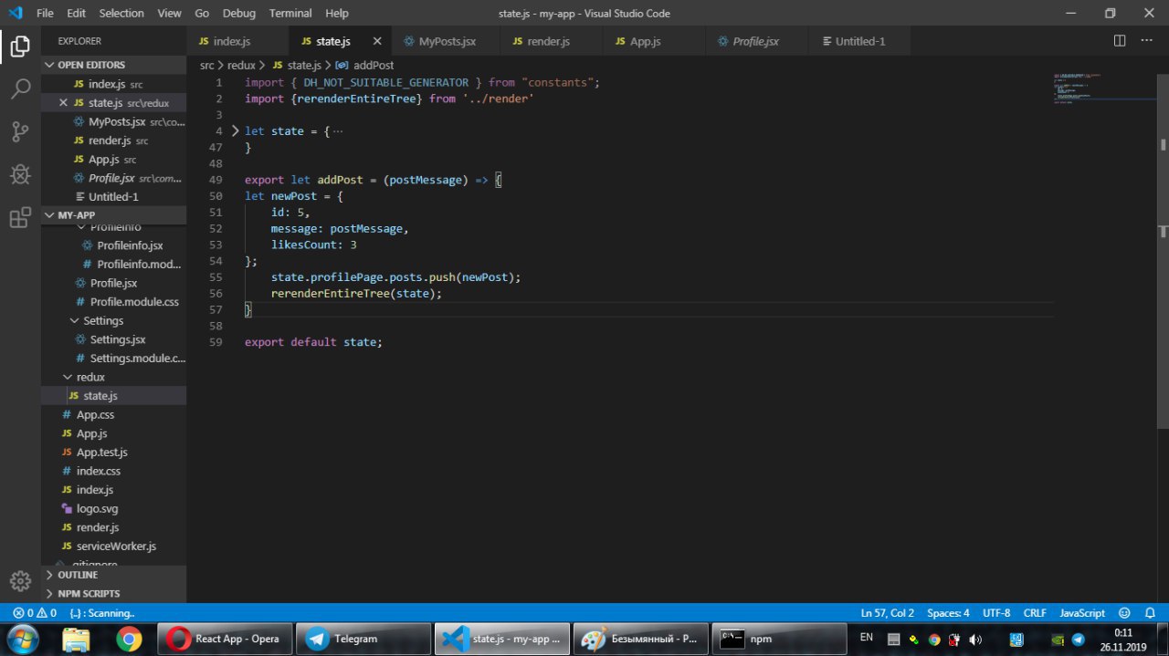Open editor More Actions ellipsis menu

1145,41
